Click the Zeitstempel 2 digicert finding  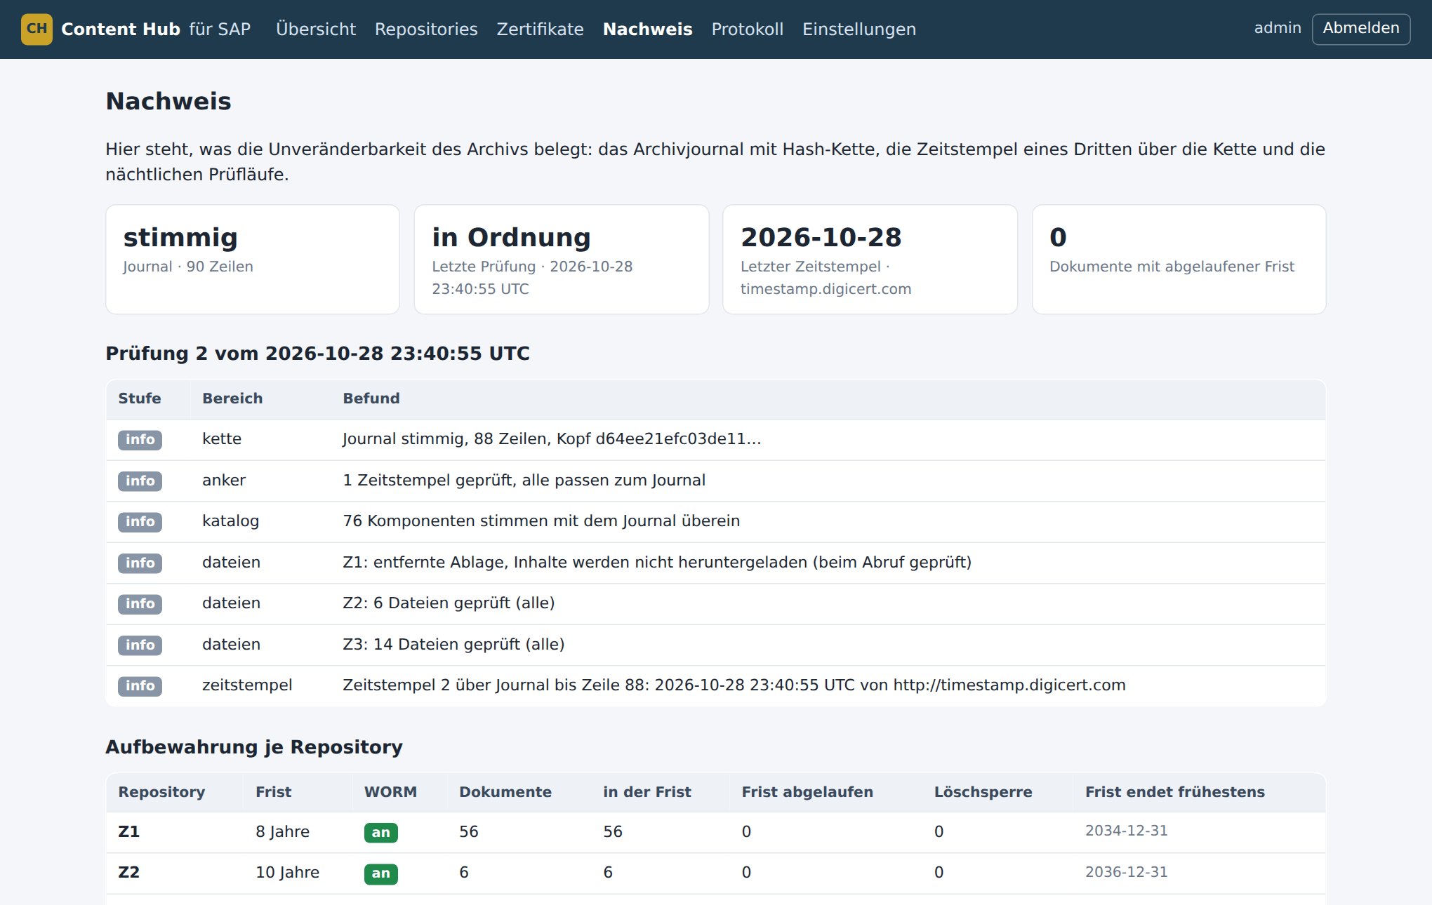(x=734, y=685)
